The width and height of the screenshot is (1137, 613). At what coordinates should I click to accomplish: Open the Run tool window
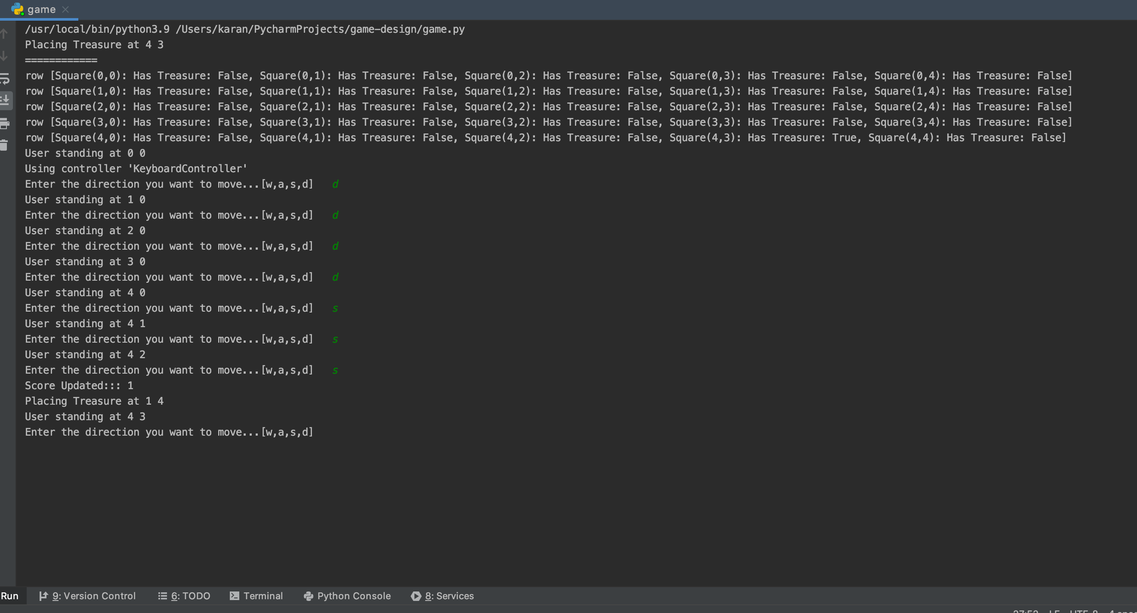click(x=10, y=596)
